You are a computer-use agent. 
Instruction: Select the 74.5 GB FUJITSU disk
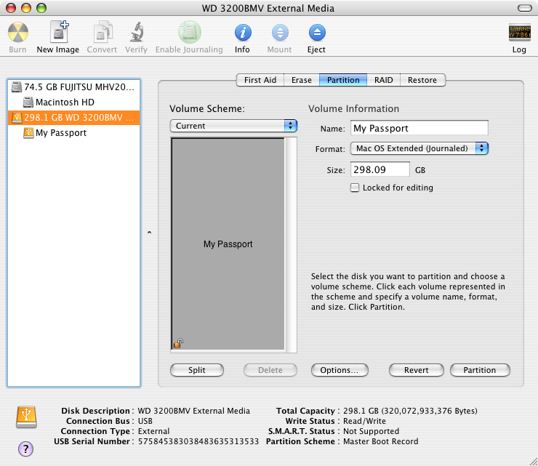pyautogui.click(x=73, y=87)
